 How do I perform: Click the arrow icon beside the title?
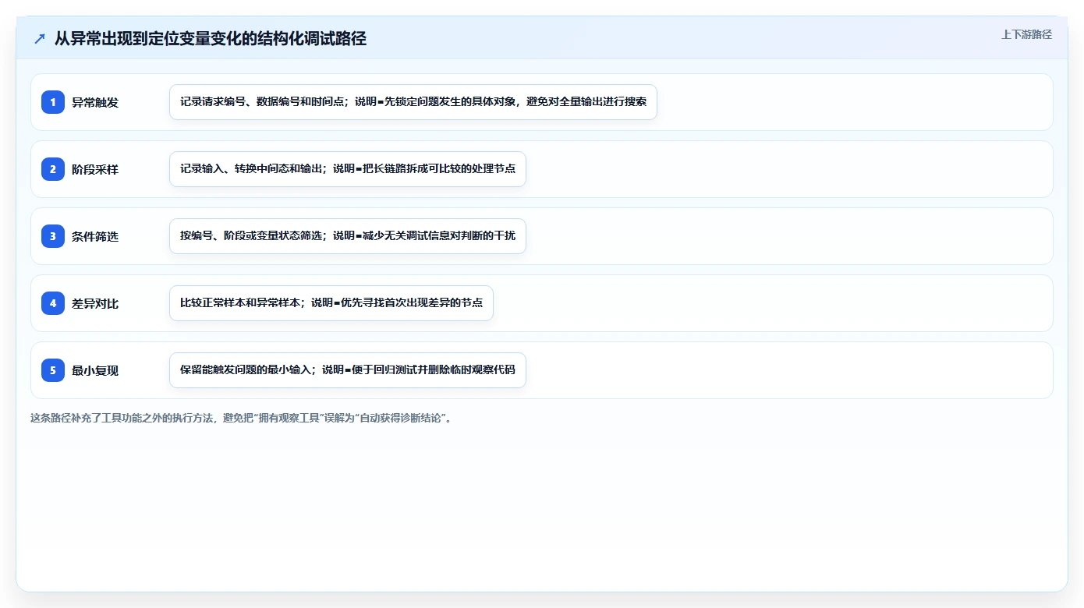point(40,39)
